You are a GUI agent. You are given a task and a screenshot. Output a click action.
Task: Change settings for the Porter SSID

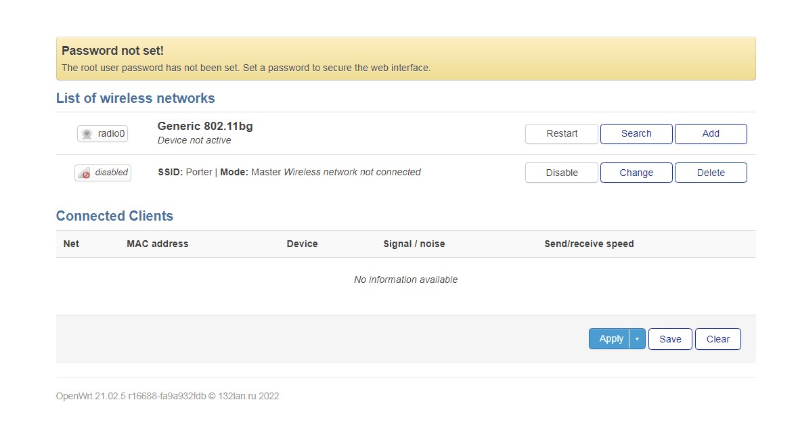click(x=636, y=173)
